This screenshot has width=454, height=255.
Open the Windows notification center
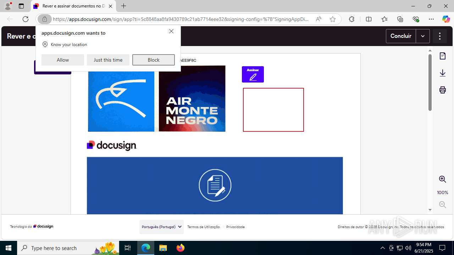[x=442, y=248]
